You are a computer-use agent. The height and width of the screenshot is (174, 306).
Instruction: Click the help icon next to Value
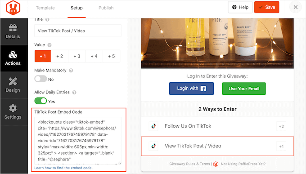49,45
